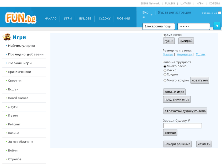This screenshot has height=166, width=222.
Task: Toggle the Запомни ме checkbox
Action: pos(220,13)
